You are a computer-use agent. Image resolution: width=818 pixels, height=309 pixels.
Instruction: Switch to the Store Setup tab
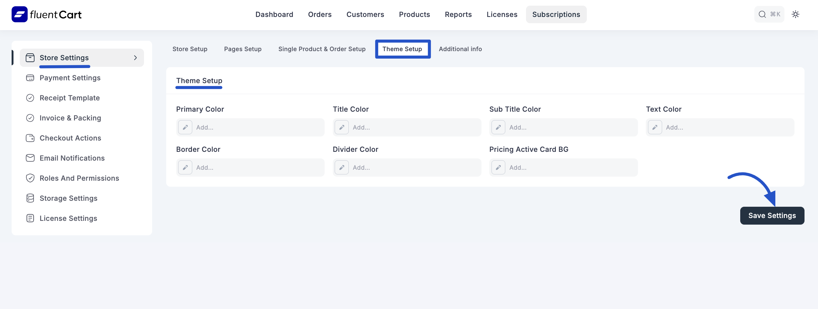tap(190, 49)
